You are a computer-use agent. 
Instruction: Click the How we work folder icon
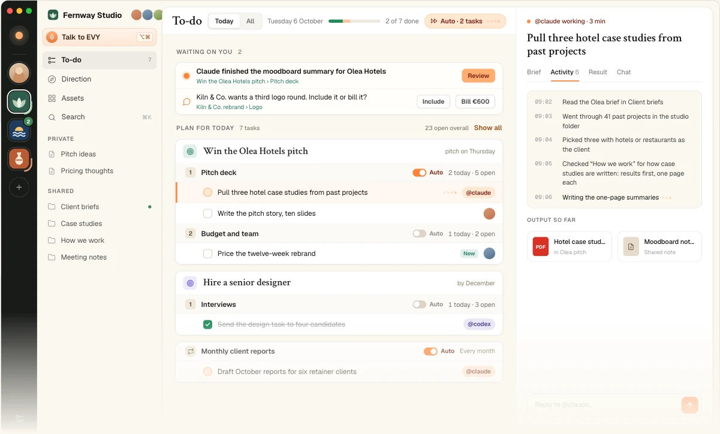tap(52, 240)
